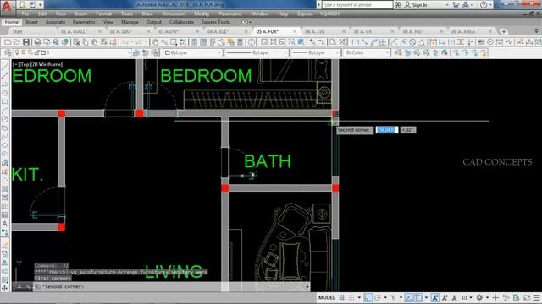542x304 pixels.
Task: Expand the Snap mode settings arrow
Action: pos(359,297)
